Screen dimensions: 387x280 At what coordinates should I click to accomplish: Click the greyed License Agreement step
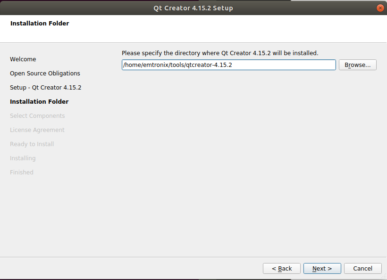click(x=37, y=130)
